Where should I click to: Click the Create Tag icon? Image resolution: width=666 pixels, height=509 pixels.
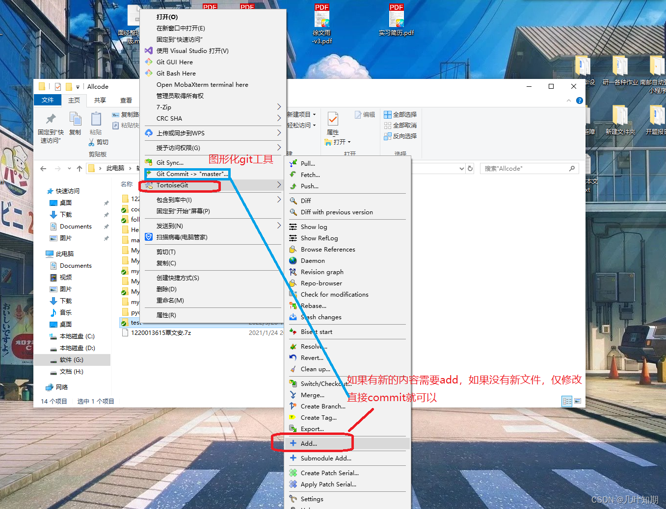point(293,417)
